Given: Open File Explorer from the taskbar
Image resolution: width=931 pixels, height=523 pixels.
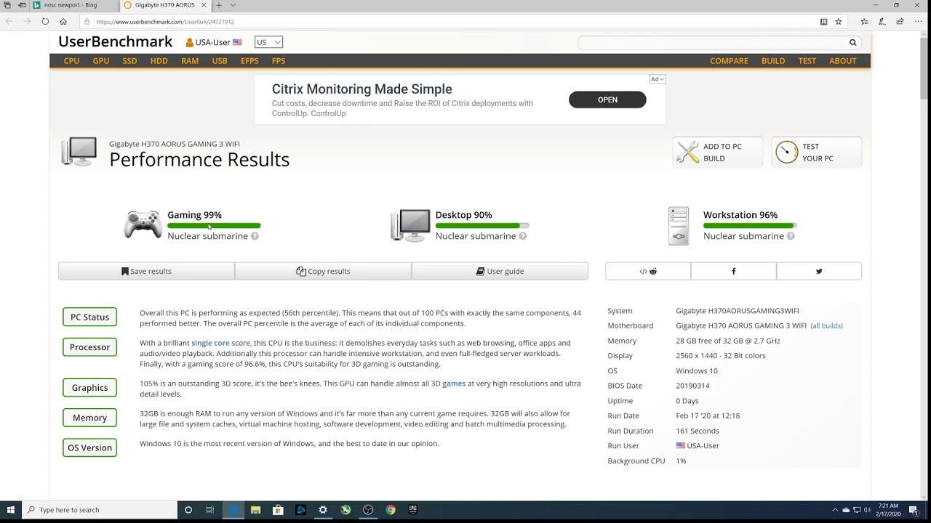Looking at the screenshot, I should coord(255,510).
